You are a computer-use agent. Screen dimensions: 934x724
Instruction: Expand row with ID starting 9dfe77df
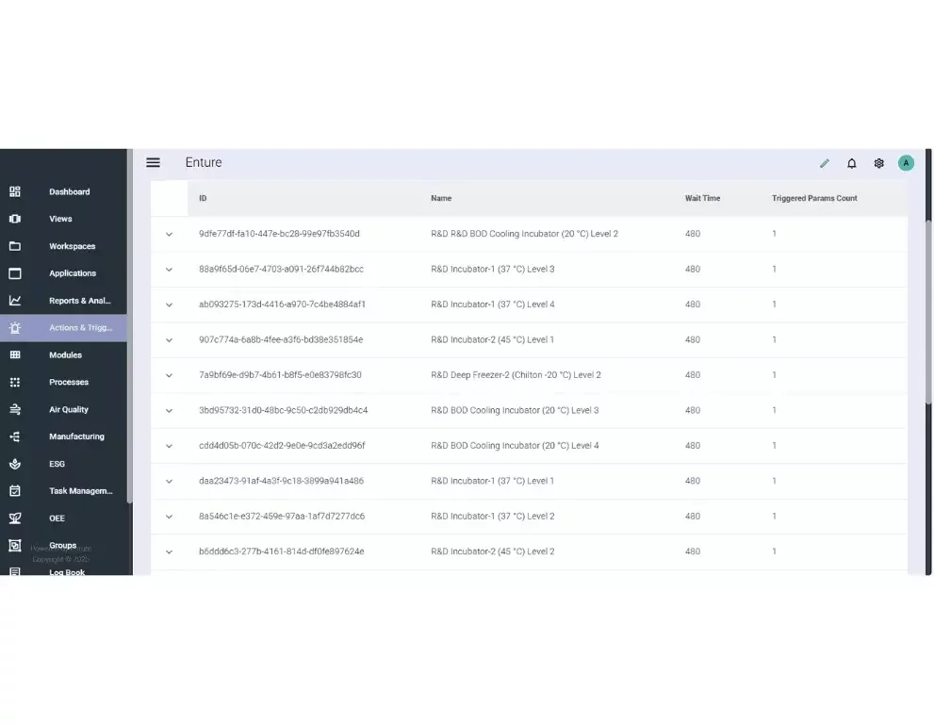[170, 234]
